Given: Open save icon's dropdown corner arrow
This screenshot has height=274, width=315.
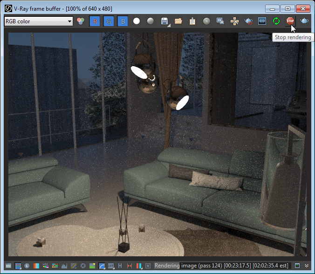Looking at the screenshot, I should coord(169,26).
